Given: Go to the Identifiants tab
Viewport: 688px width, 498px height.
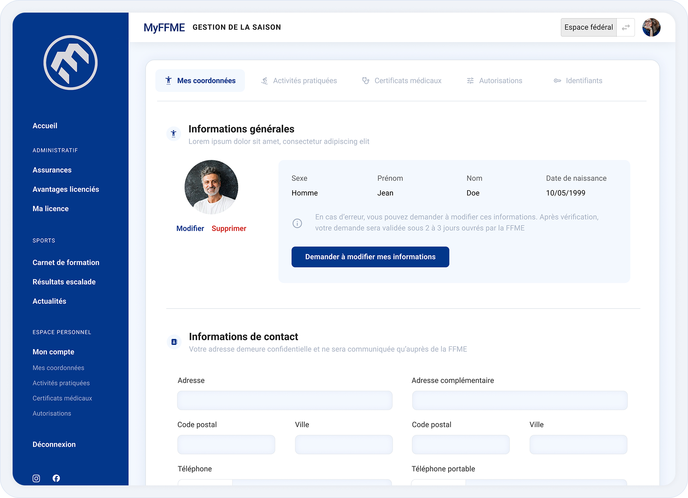Looking at the screenshot, I should 578,81.
